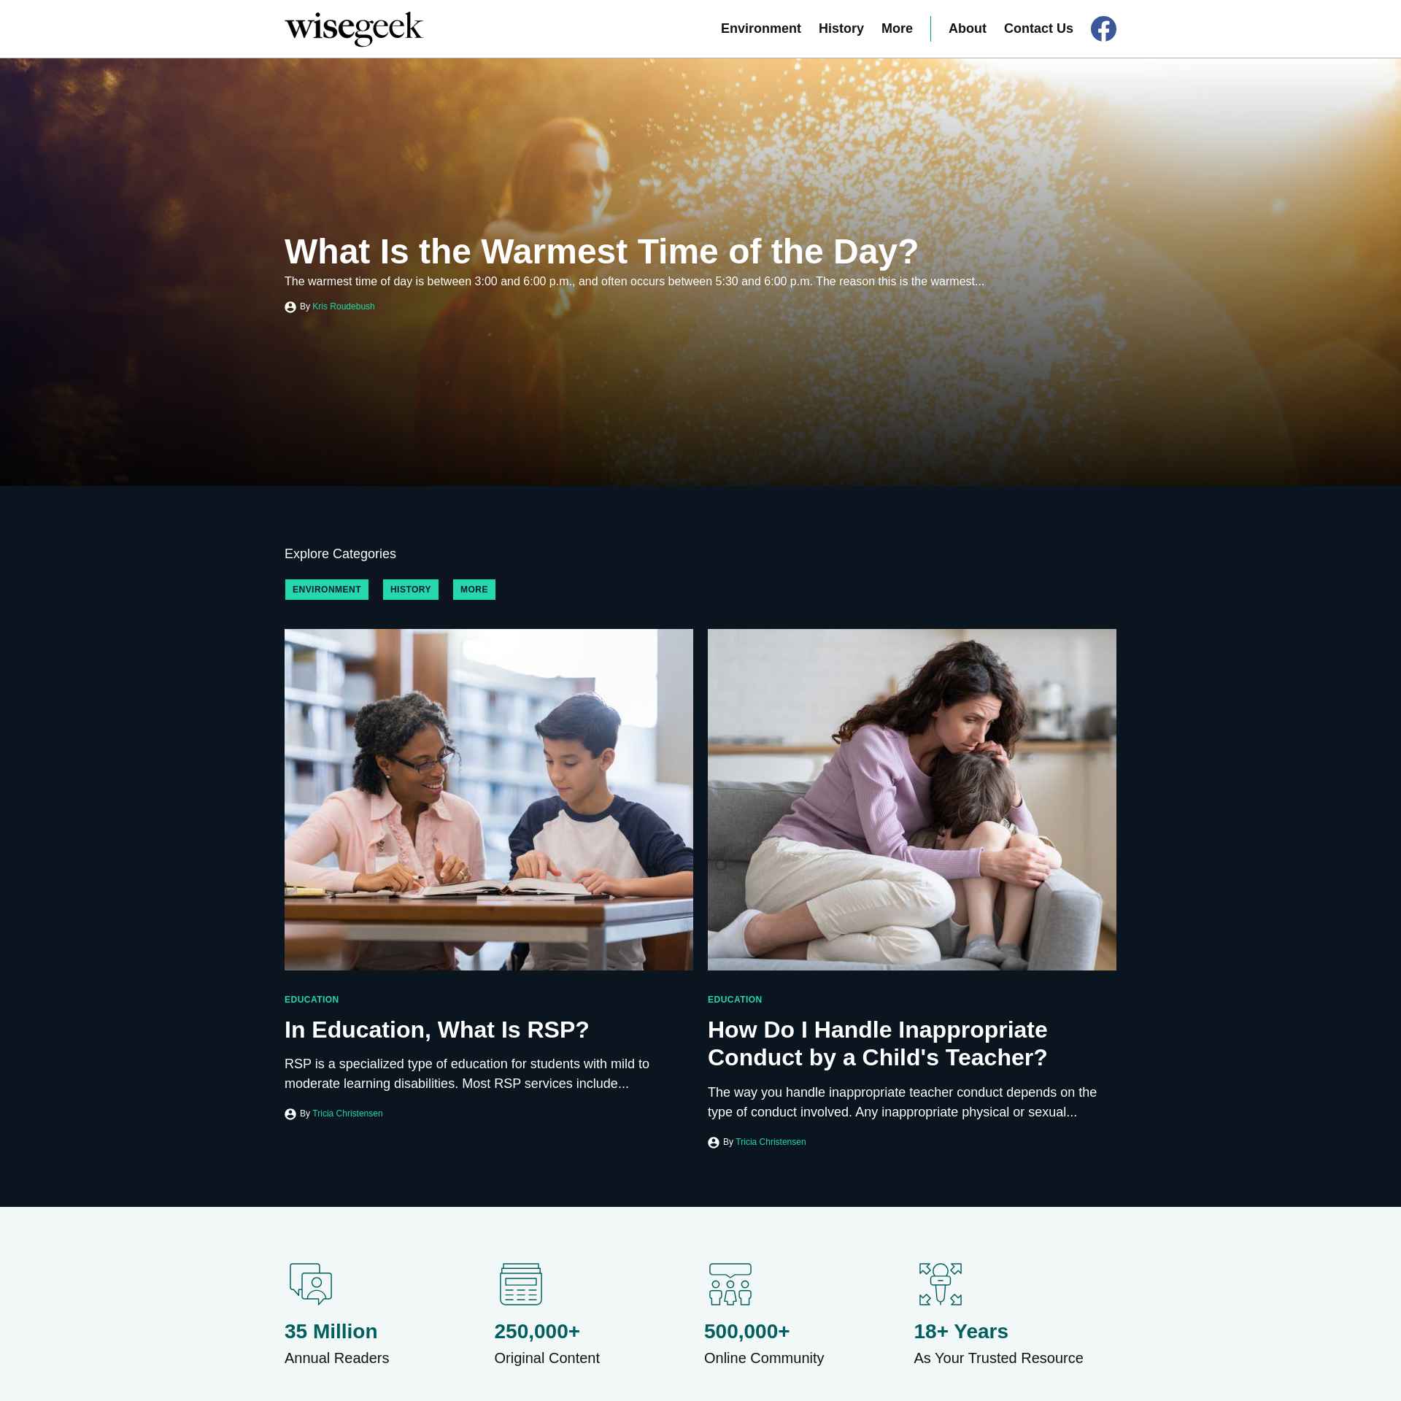Screen dimensions: 1401x1401
Task: Click the WiseGeek logo icon
Action: (x=352, y=28)
